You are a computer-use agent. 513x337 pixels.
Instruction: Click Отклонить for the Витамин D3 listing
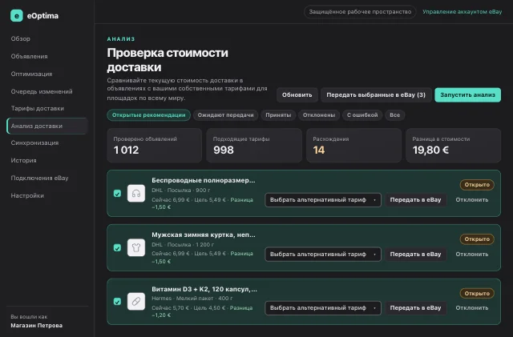pos(472,308)
